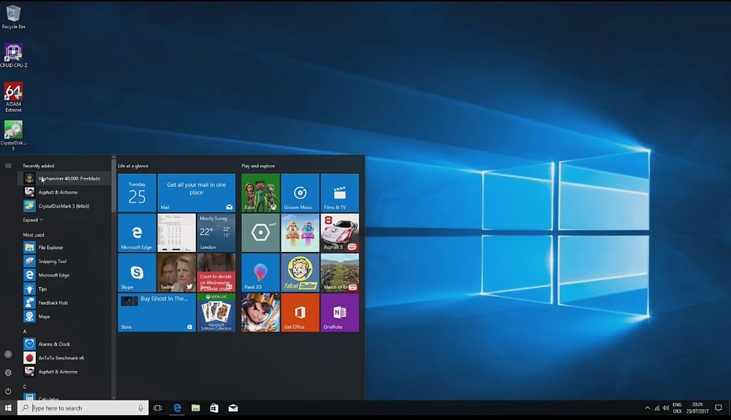The height and width of the screenshot is (420, 731).
Task: Open the Mail tile
Action: [196, 193]
